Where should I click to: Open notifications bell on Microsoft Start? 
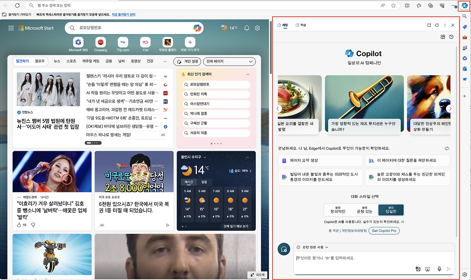click(247, 28)
